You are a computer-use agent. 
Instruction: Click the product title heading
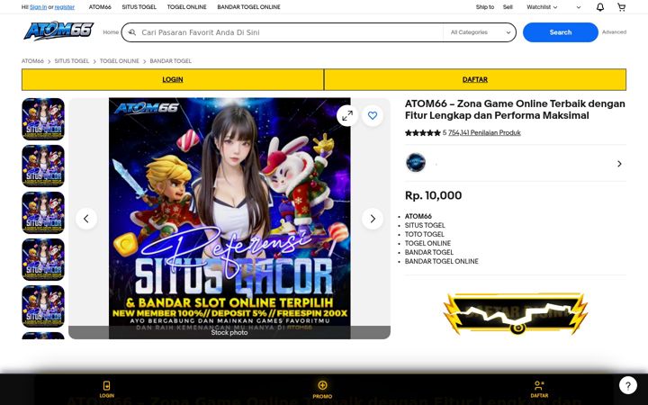pos(515,110)
